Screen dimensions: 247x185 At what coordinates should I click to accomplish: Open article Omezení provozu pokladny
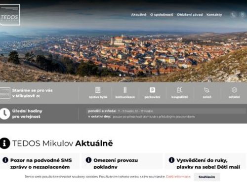pos(116,164)
